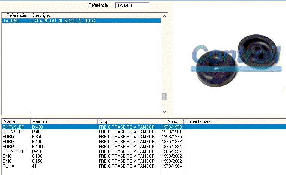Click the Descrição column header
Image resolution: width=286 pixels, height=175 pixels.
[96, 15]
